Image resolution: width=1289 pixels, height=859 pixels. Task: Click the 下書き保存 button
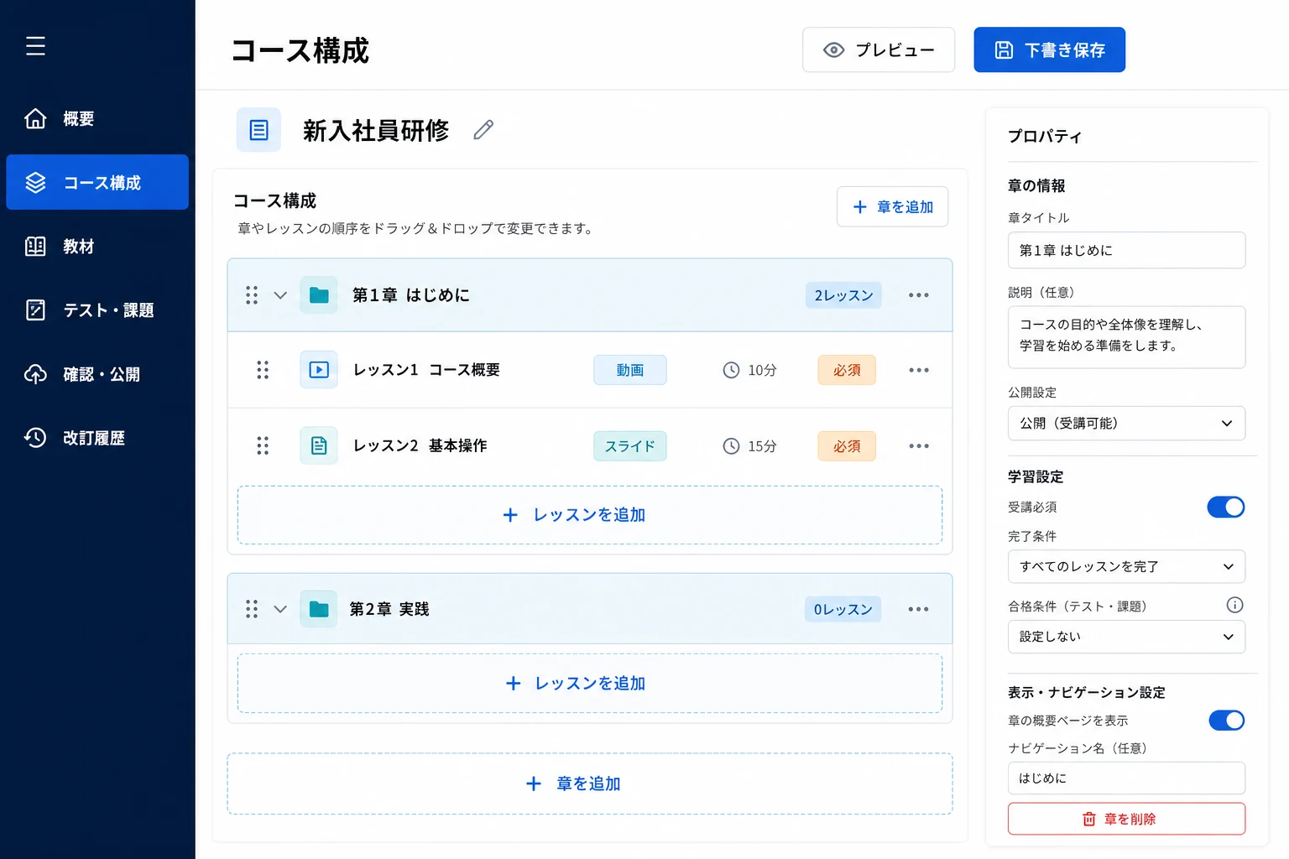pyautogui.click(x=1049, y=49)
